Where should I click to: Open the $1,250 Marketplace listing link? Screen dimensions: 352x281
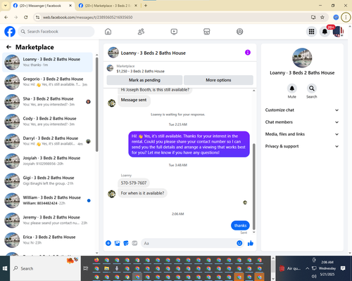140,71
